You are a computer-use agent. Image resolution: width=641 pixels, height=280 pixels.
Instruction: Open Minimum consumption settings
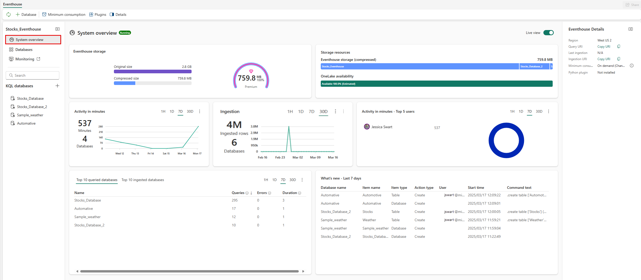[63, 15]
